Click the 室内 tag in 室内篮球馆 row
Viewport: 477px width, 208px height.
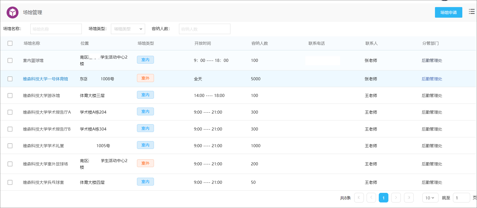point(145,60)
